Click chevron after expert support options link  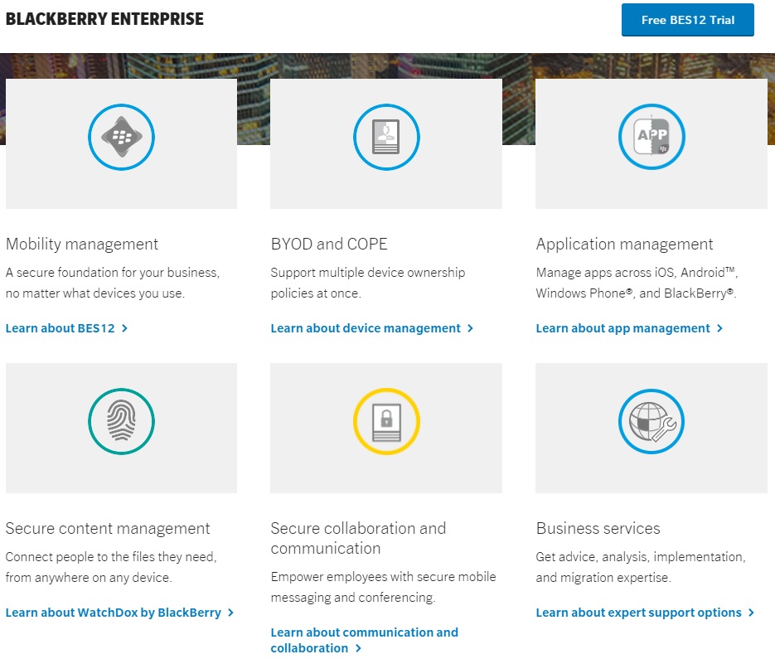click(x=751, y=613)
